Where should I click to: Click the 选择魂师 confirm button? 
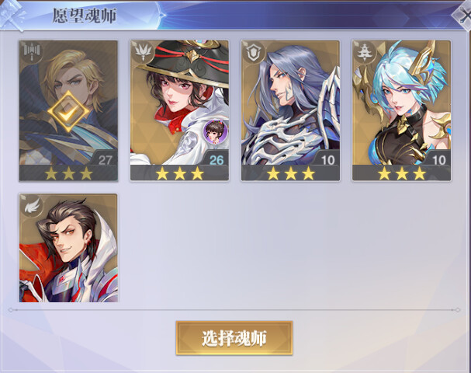pyautogui.click(x=234, y=338)
